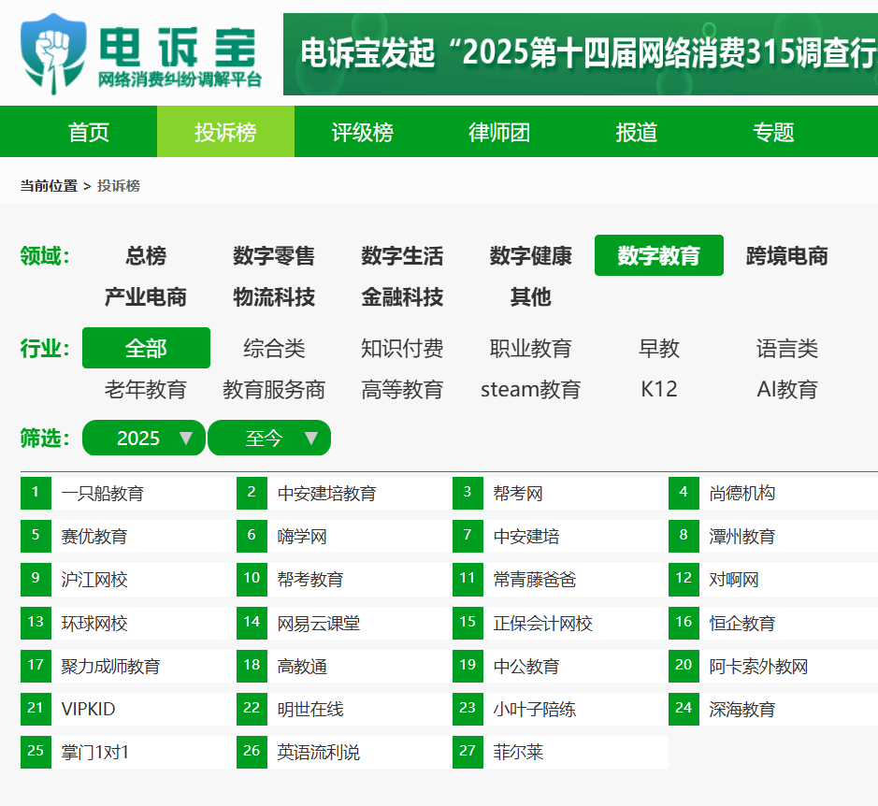This screenshot has height=806, width=878.
Task: Open the 专题 nav tab
Action: [773, 132]
